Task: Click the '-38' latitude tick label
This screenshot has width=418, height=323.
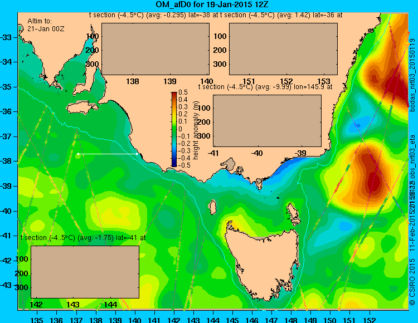Action: [6, 161]
